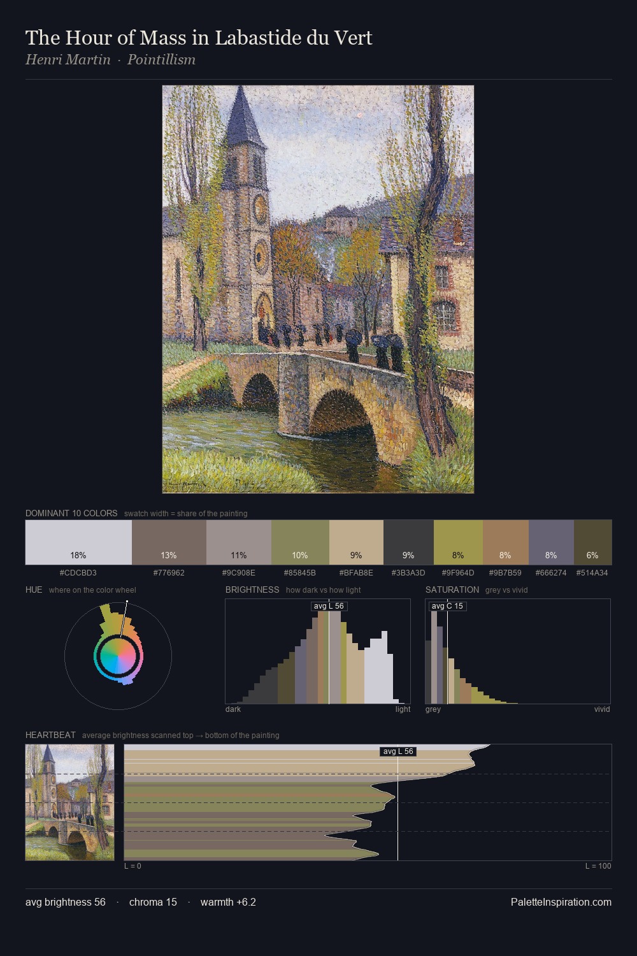Click the 'L = 100' heartbeat axis label
This screenshot has height=956, width=637.
tap(598, 865)
